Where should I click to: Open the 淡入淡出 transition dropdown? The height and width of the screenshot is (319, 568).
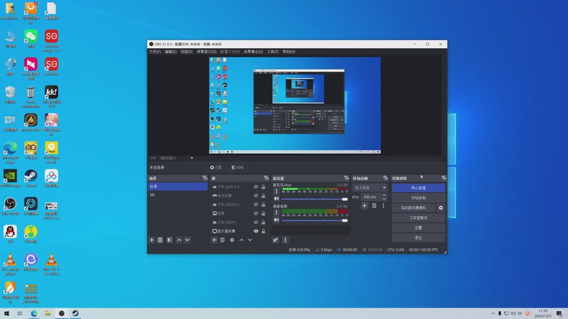pos(369,187)
